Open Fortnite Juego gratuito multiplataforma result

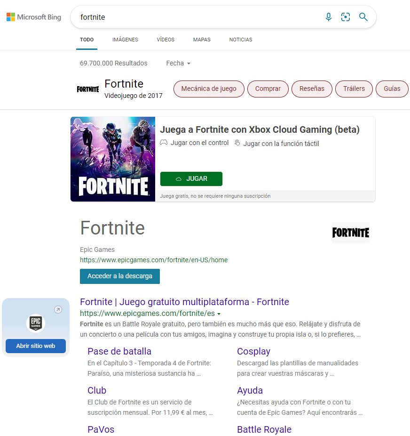pyautogui.click(x=184, y=302)
